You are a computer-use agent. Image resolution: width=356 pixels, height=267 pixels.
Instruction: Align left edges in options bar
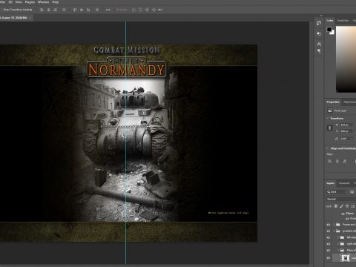42,10
